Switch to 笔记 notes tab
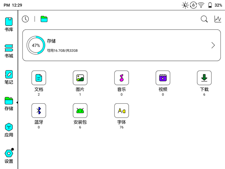Image resolution: width=225 pixels, height=169 pixels. click(9, 77)
